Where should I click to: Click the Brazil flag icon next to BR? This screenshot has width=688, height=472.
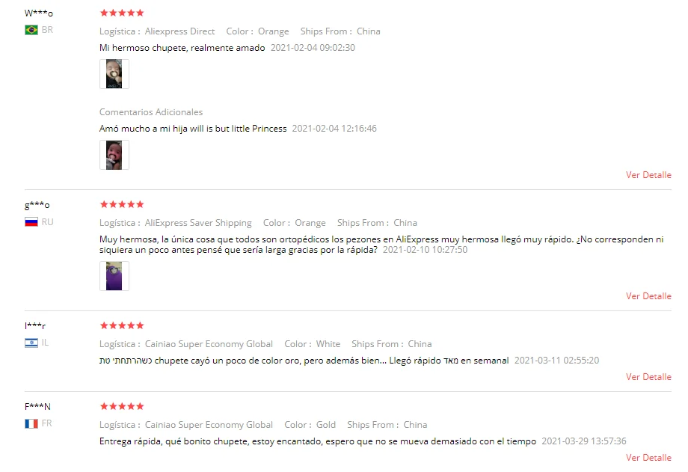pyautogui.click(x=31, y=30)
